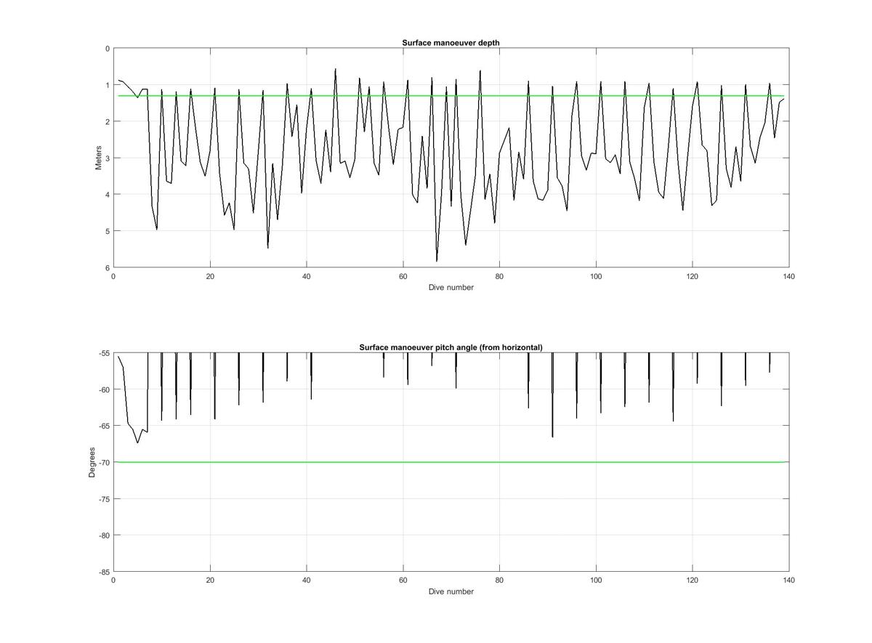Click the "100" x-axis tick of depth plot
Viewport: 872px width, 643px height.
[x=596, y=276]
